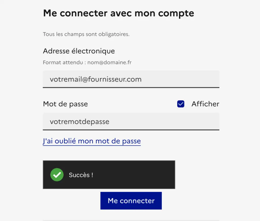The height and width of the screenshot is (221, 260).
Task: Click the "Succès !" notification text
Action: (81, 175)
